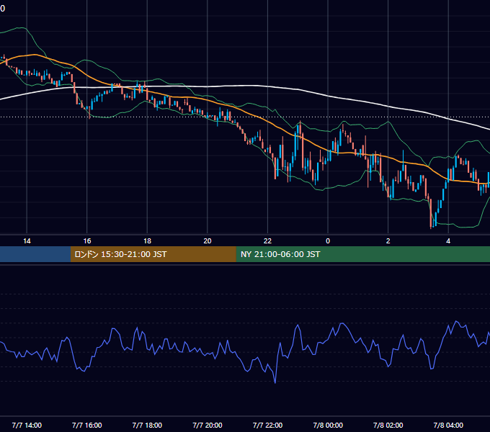
Task: Click the 7/7 14:00 time label
Action: (27, 425)
